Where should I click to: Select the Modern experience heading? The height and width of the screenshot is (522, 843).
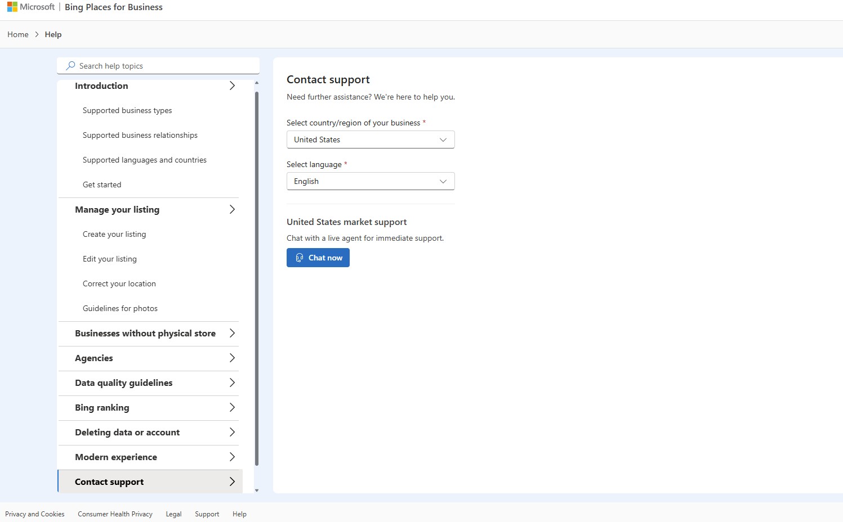coord(116,457)
